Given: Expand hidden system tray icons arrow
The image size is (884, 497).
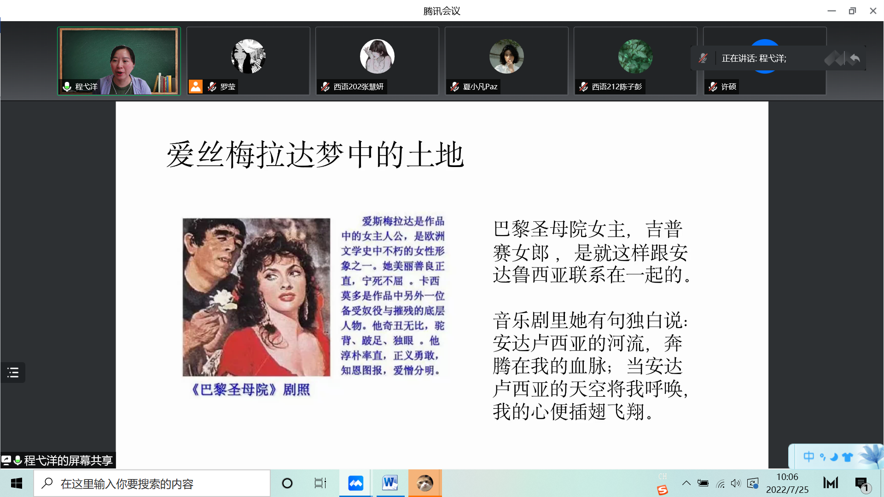Looking at the screenshot, I should click(x=686, y=483).
